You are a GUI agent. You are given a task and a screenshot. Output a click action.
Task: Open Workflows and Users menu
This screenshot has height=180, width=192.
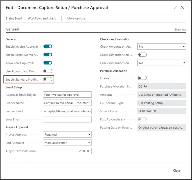click(42, 18)
